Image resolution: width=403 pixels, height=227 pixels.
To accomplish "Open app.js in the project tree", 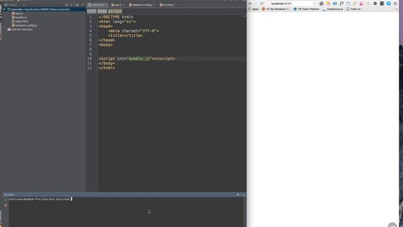I will [x=17, y=13].
